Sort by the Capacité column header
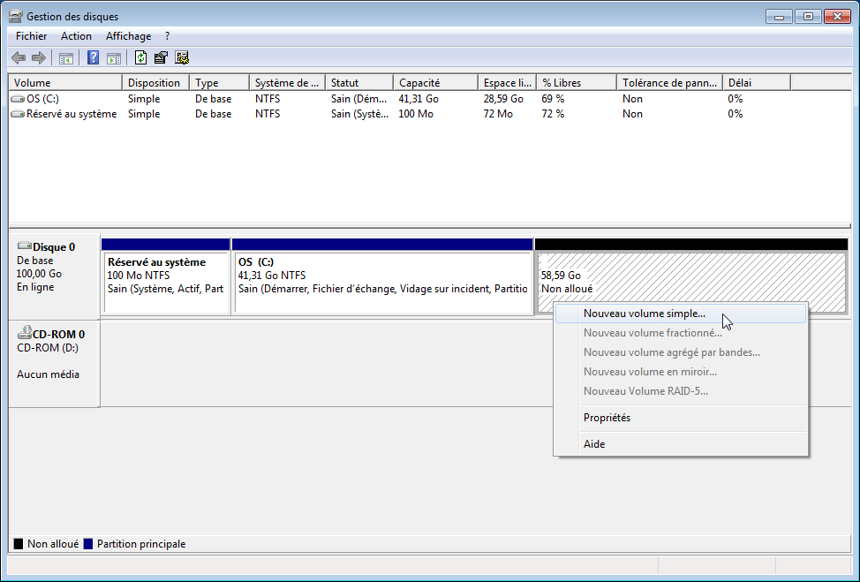 click(x=435, y=83)
